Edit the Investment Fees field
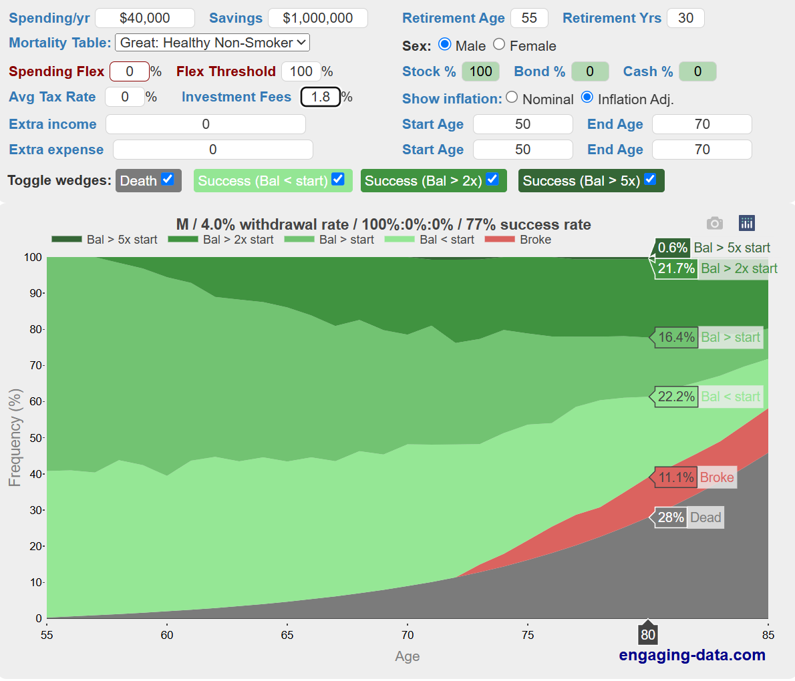Viewport: 795px width, 681px height. tap(321, 97)
